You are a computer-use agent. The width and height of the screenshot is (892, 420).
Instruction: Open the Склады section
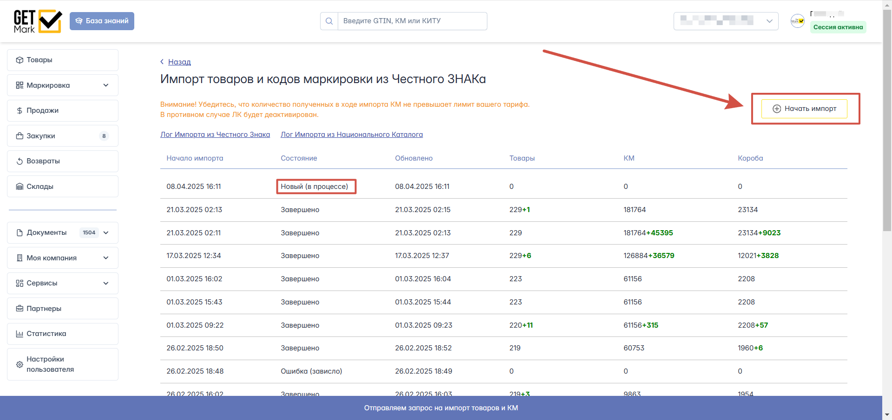point(63,187)
